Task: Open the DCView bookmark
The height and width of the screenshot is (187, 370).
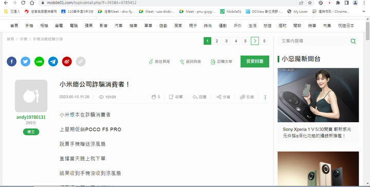Action: click(x=264, y=11)
